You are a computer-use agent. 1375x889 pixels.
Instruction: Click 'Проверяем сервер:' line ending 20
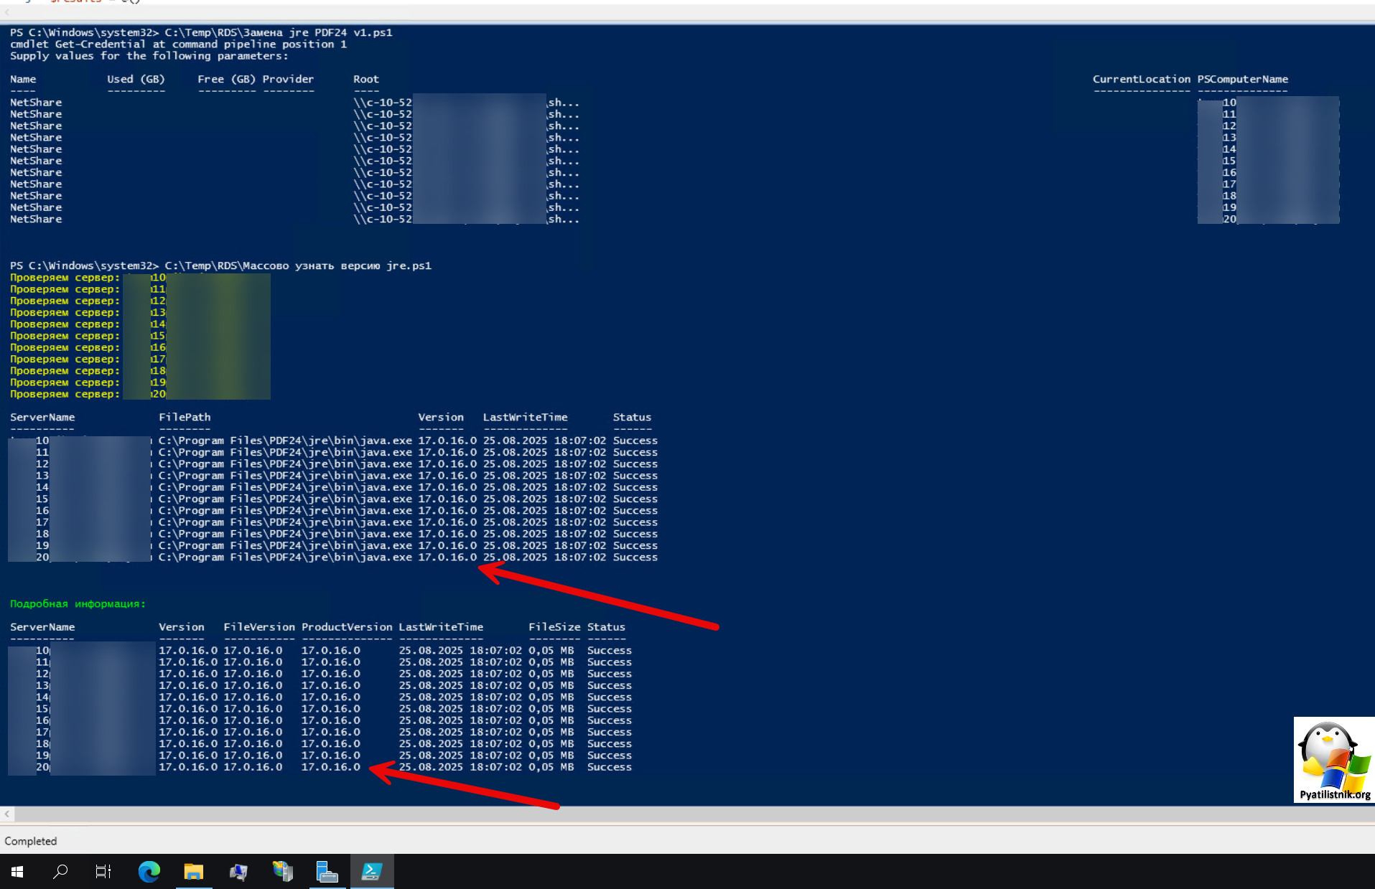(88, 394)
